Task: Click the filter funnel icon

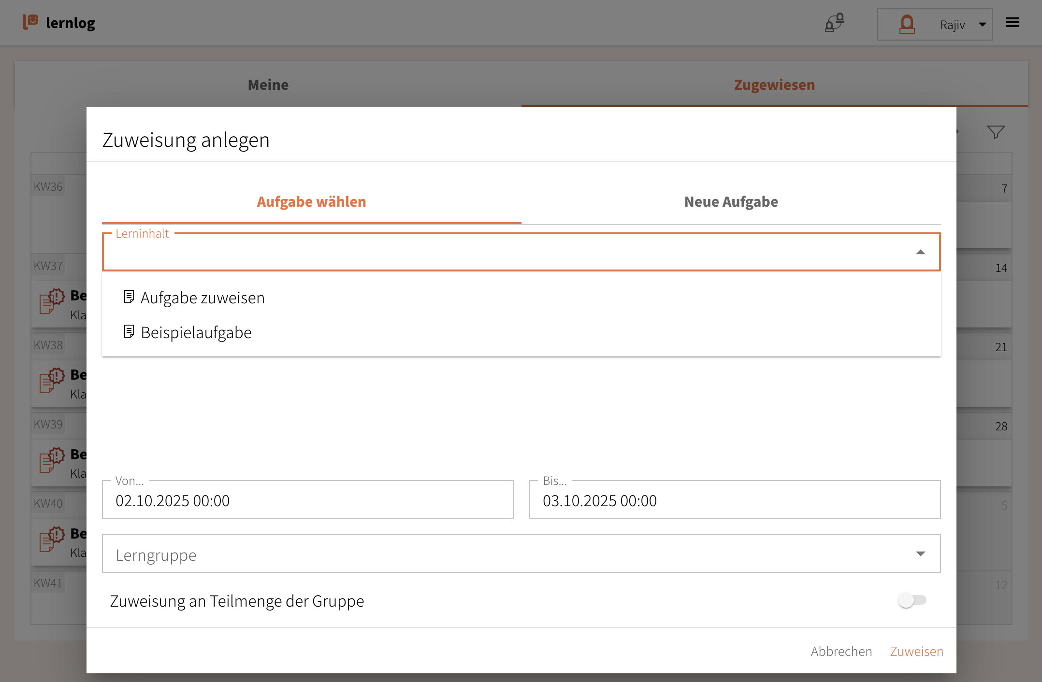Action: coord(996,132)
